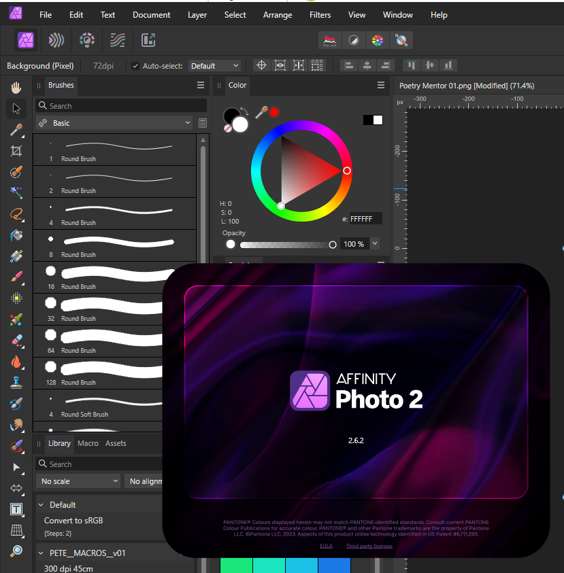
Task: Open the Auto-select Default dropdown
Action: [214, 65]
